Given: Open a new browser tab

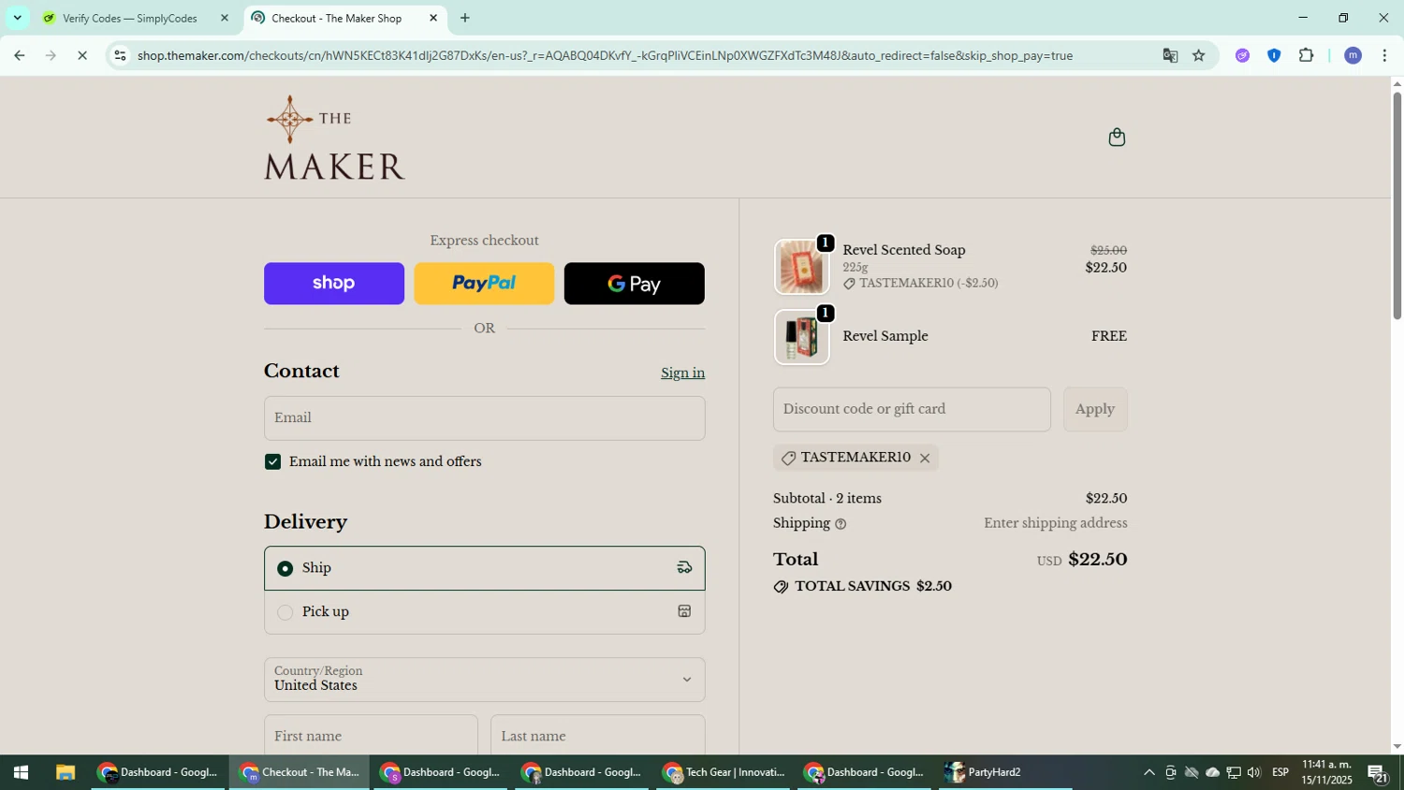Looking at the screenshot, I should [465, 18].
